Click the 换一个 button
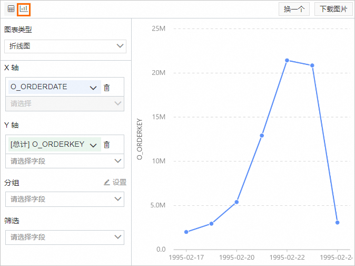 pyautogui.click(x=294, y=9)
